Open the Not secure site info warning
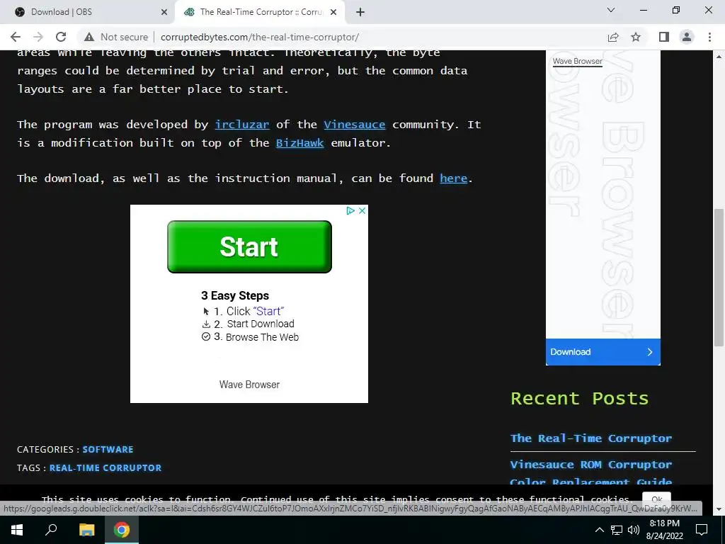725x544 pixels. tap(116, 37)
